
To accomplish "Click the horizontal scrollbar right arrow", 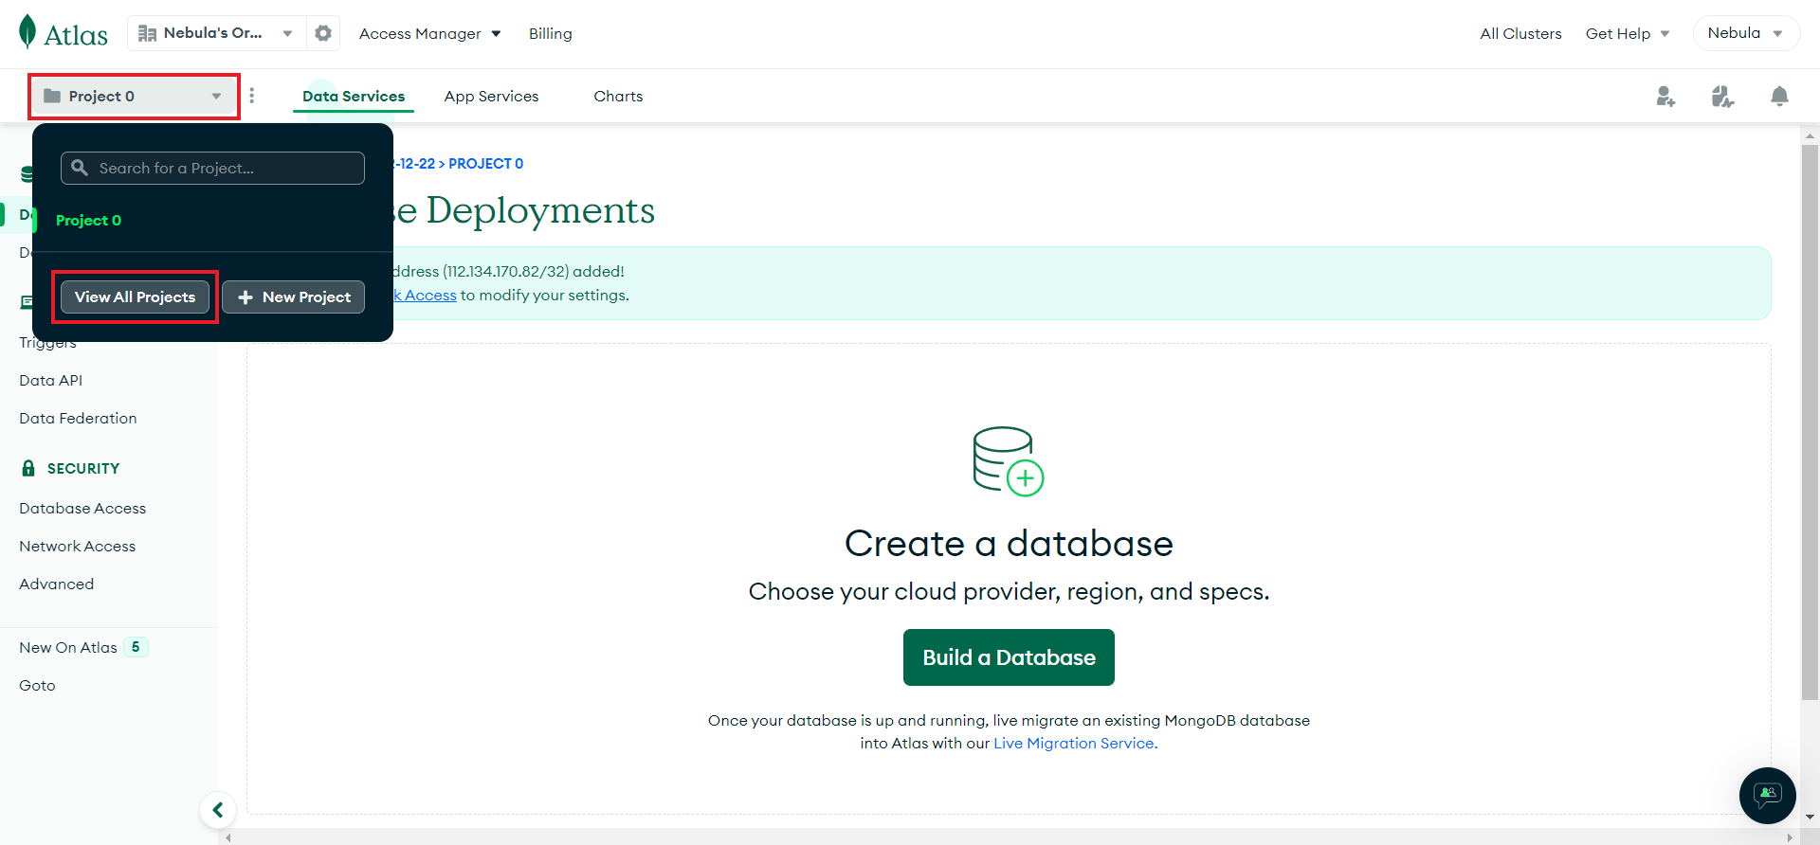I will point(1790,837).
